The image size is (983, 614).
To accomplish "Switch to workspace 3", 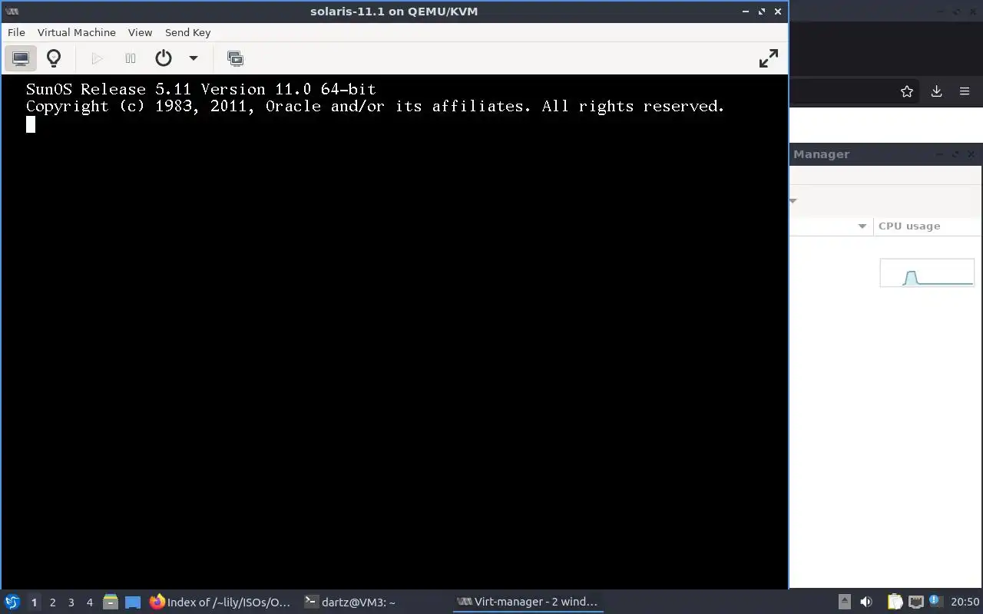I will [71, 602].
